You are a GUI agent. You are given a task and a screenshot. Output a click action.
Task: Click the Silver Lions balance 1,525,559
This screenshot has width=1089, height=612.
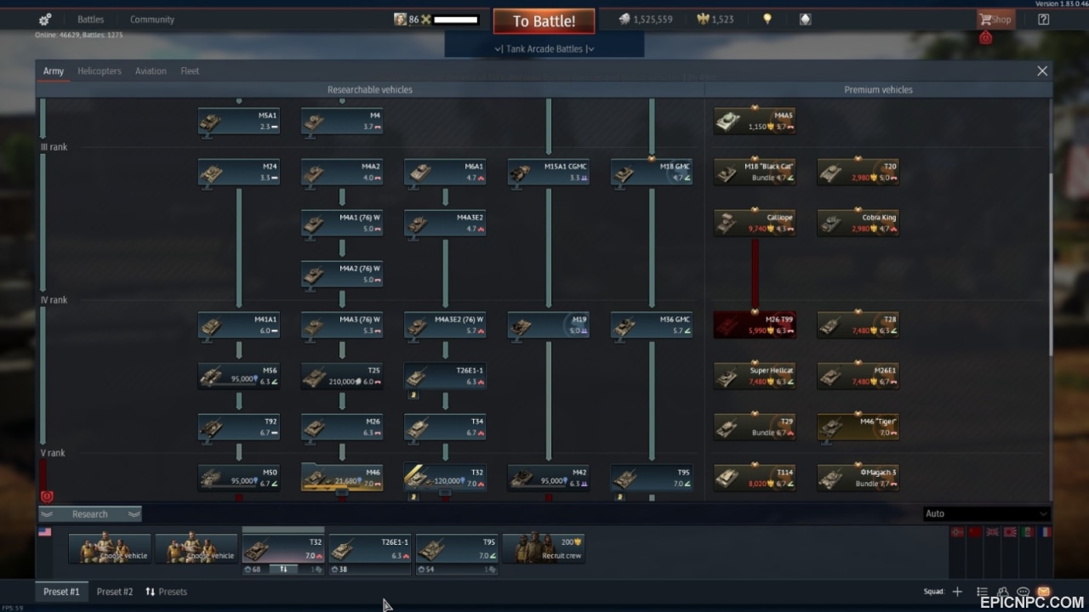coord(646,20)
